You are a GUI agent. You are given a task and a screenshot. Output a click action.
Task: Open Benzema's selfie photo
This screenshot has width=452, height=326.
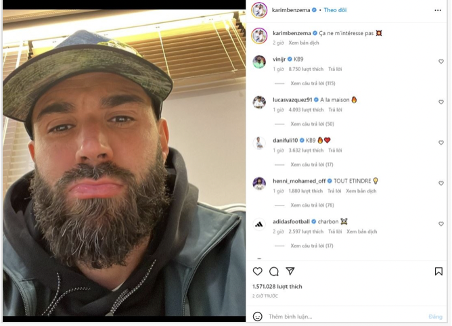coord(125,166)
